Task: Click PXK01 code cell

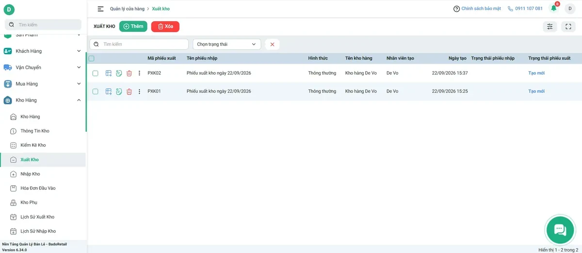Action: click(x=154, y=91)
